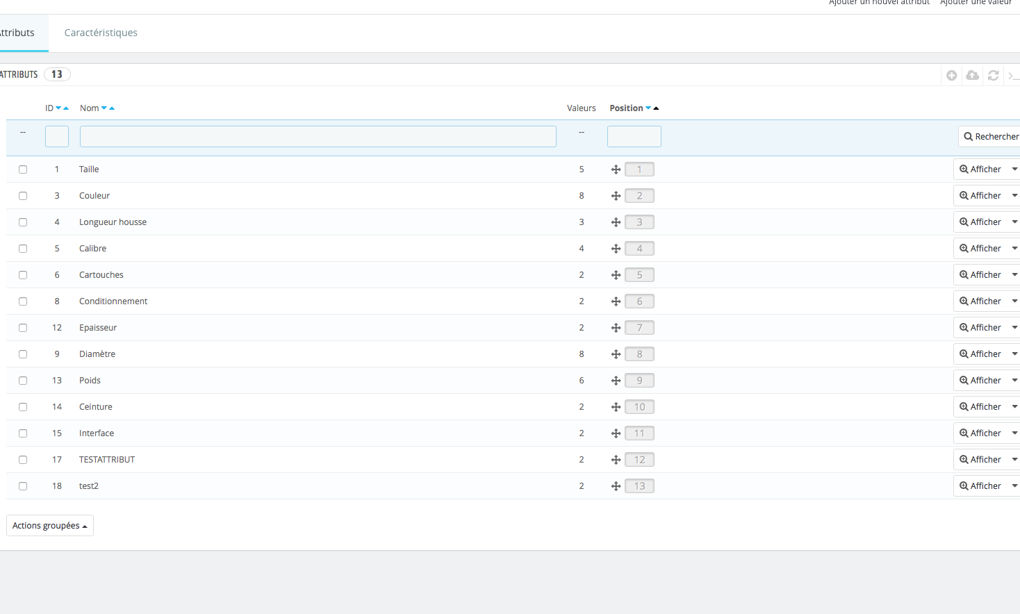
Task: Click Afficher for Taille row
Action: click(980, 169)
